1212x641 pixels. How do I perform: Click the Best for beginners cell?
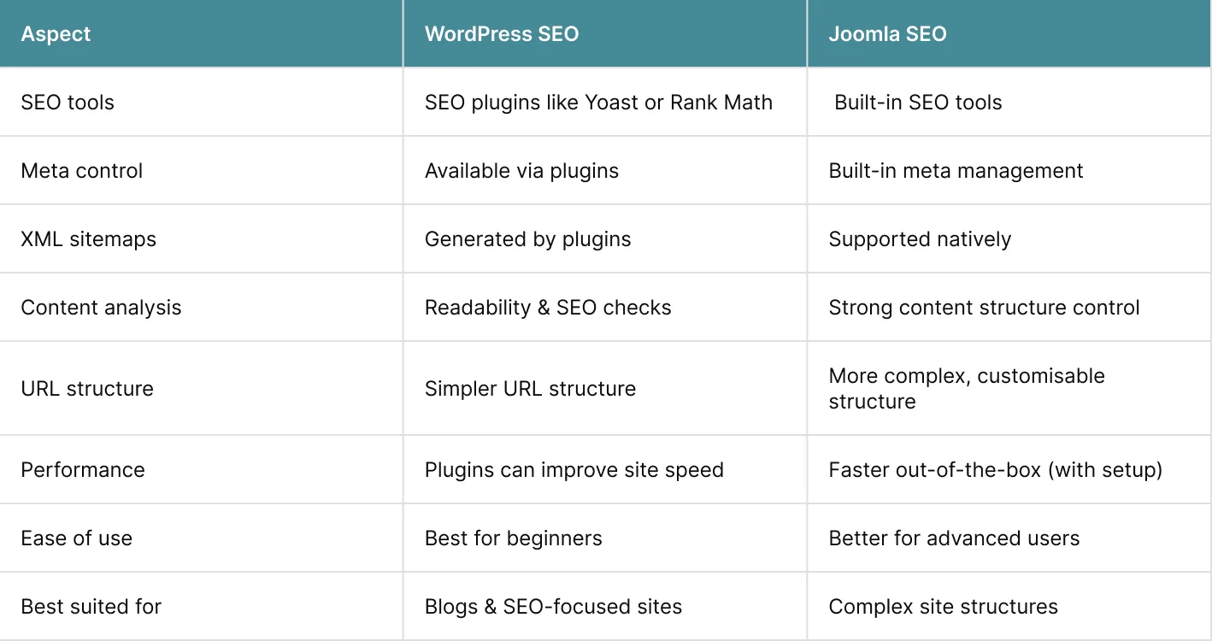tap(513, 538)
